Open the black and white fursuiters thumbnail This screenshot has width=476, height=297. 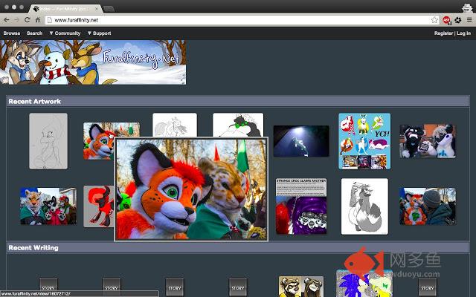[x=428, y=141]
